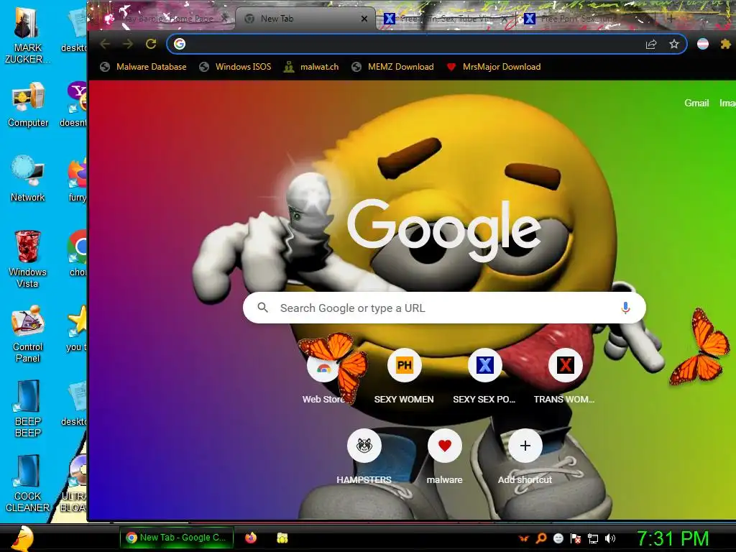
Task: Open the volume speaker tray icon
Action: coord(610,538)
